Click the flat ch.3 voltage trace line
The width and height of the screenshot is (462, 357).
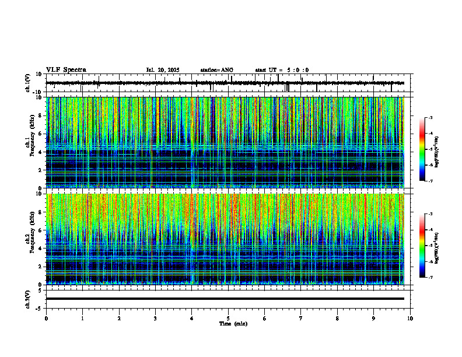coord(225,299)
